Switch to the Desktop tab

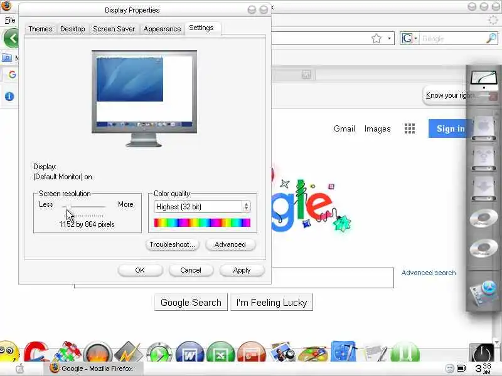pos(73,29)
